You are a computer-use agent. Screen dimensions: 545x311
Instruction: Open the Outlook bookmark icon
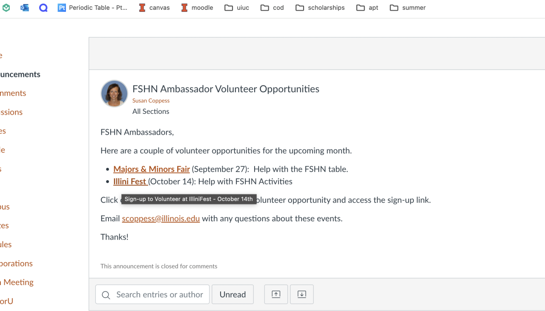coord(25,8)
